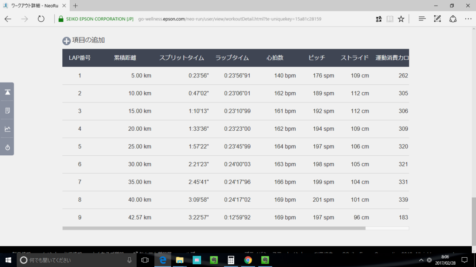
Task: Launch Calculator from the taskbar
Action: tap(231, 260)
